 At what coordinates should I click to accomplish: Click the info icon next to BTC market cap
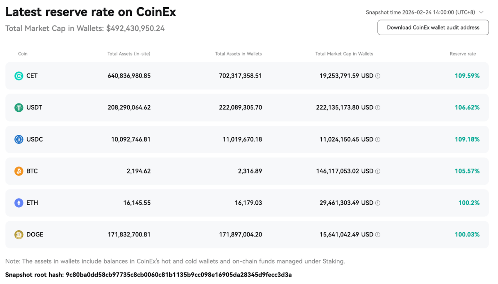click(x=377, y=171)
